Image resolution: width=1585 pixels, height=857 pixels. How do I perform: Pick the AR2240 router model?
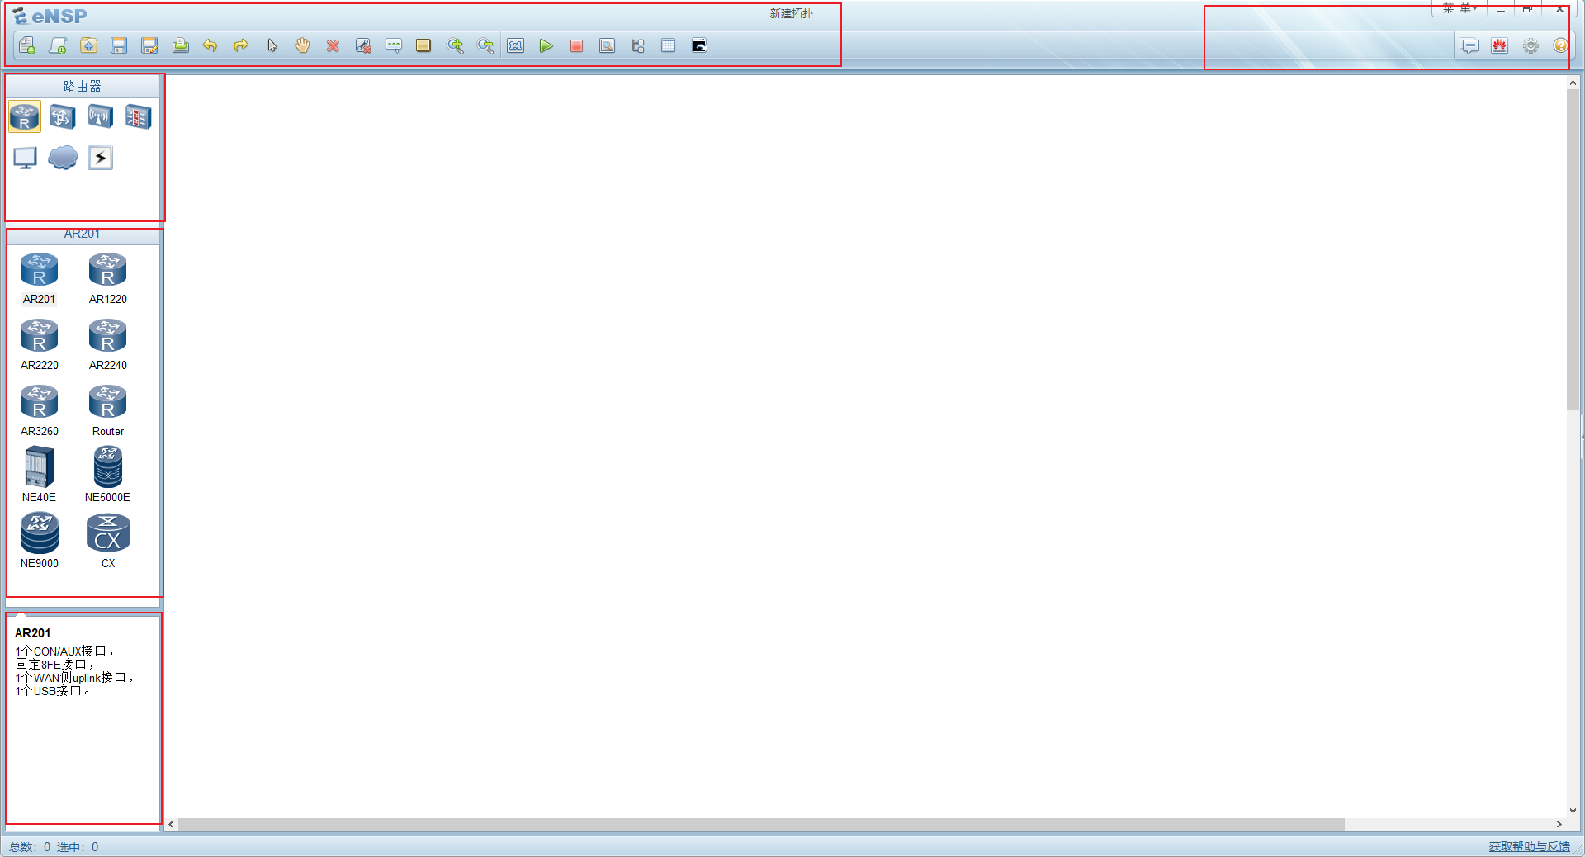(108, 345)
